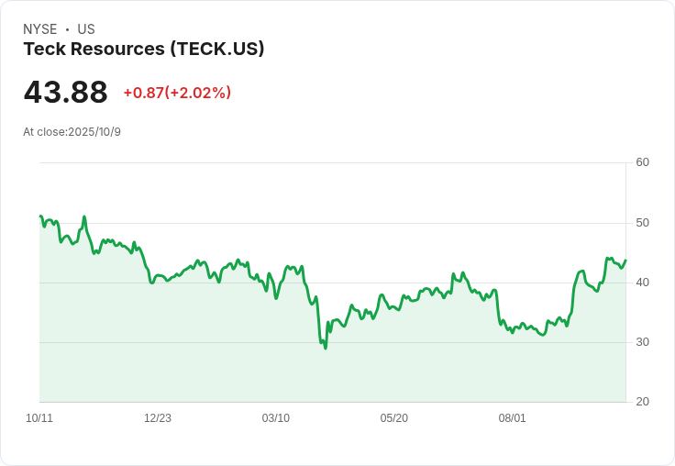Click the NYSE exchange label
The image size is (675, 466).
40,29
